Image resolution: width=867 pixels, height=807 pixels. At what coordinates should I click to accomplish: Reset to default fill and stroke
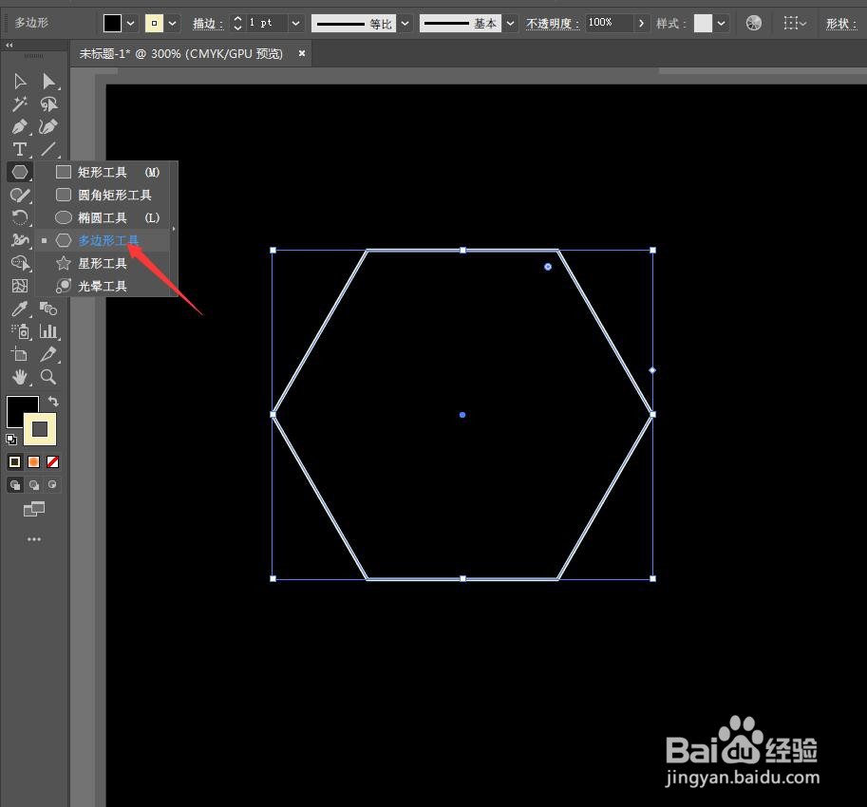11,440
